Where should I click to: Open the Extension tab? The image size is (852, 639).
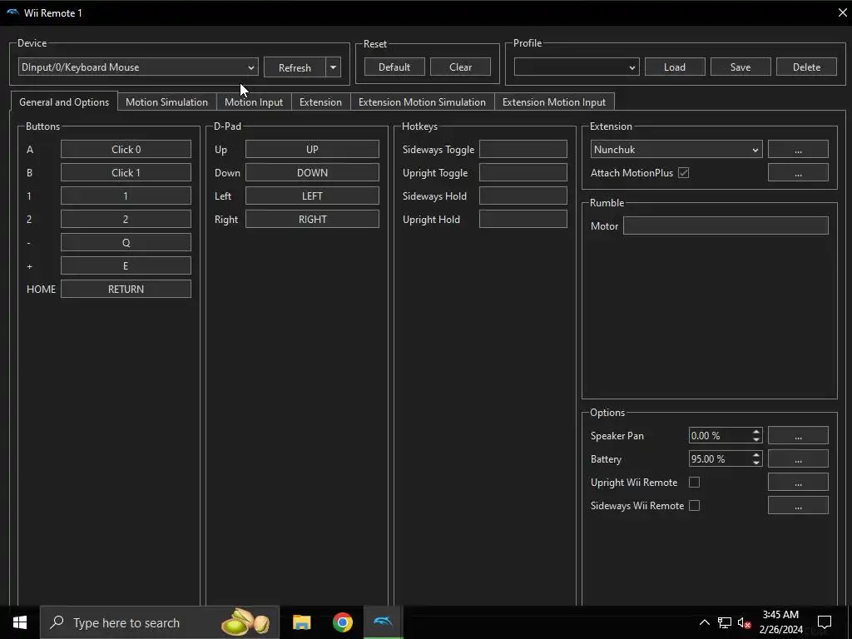point(320,102)
